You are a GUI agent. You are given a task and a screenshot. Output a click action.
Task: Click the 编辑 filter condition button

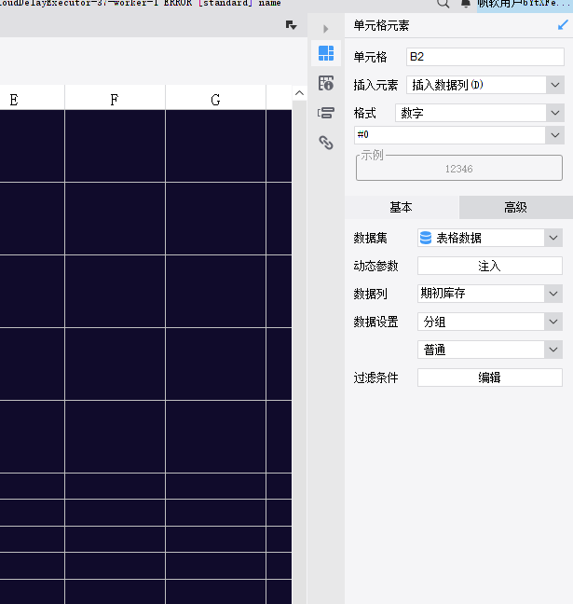[490, 377]
